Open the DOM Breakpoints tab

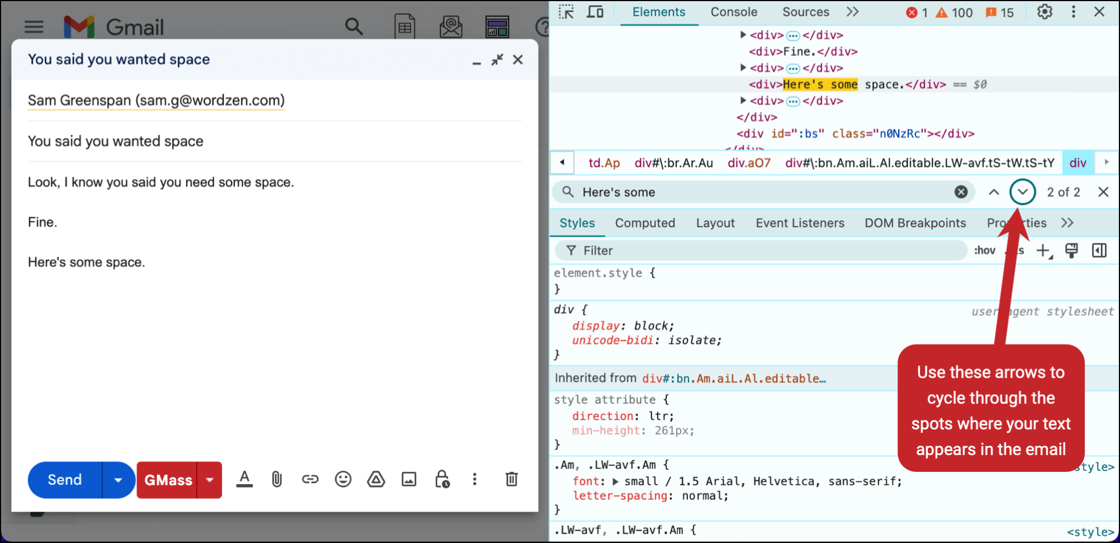point(915,223)
